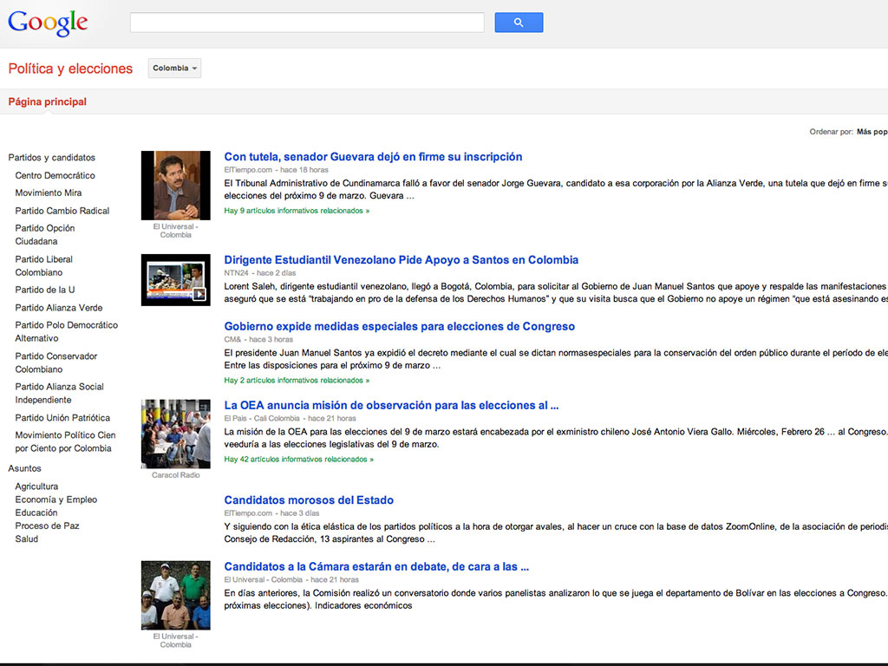The width and height of the screenshot is (888, 666).
Task: Open the Cámara candidates group photo thumbnail
Action: [x=175, y=595]
